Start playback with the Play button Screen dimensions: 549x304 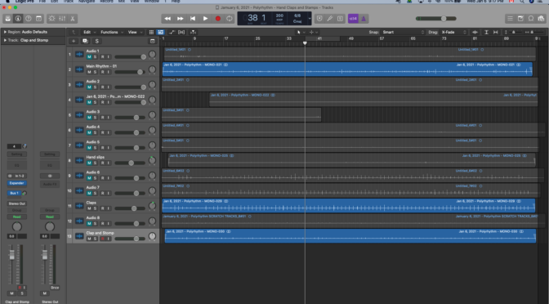pos(205,19)
